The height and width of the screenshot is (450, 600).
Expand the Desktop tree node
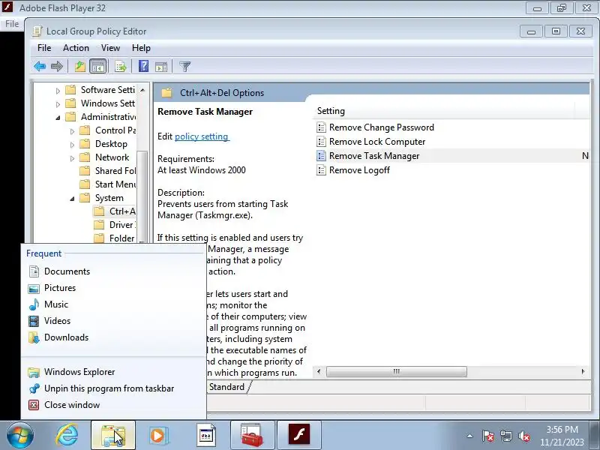pos(72,145)
